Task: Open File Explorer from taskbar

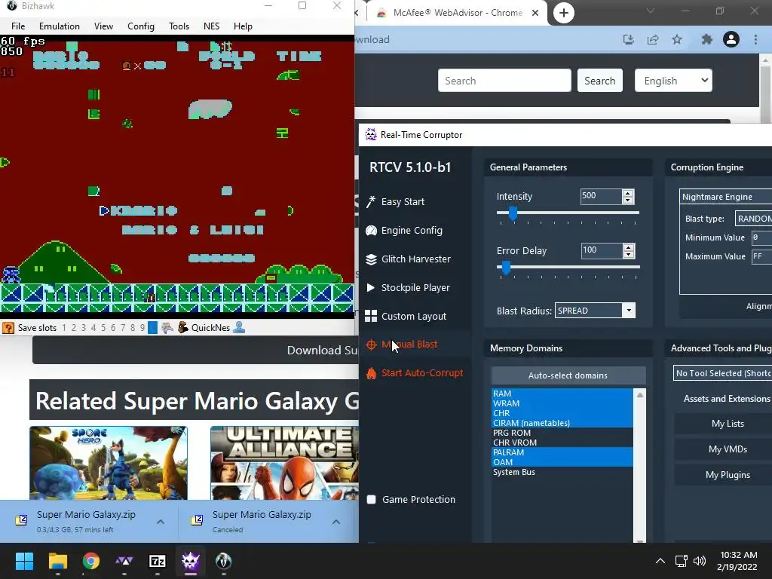Action: point(57,561)
